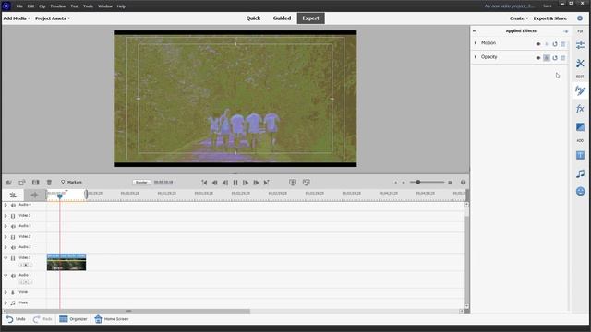
Task: Toggle Video 2 track filmstrip icon
Action: point(13,237)
